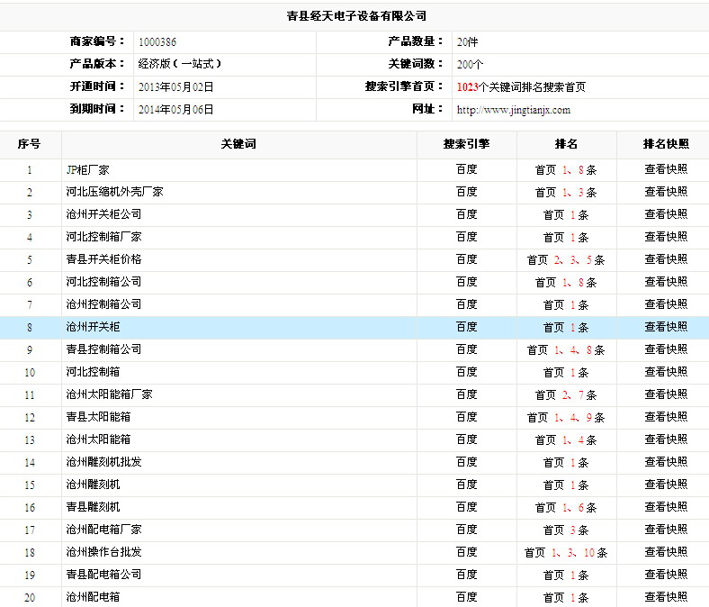Click 百度 in 青县雕刻机 row
This screenshot has width=709, height=607.
click(x=467, y=507)
